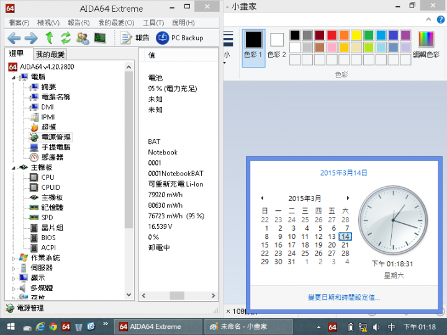Click the 2015年3月14日 date link
The width and height of the screenshot is (447, 335).
tap(344, 173)
